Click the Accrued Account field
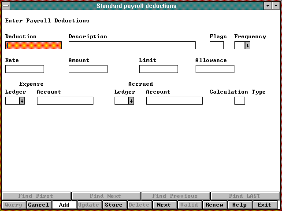282x211 pixels. 174,101
